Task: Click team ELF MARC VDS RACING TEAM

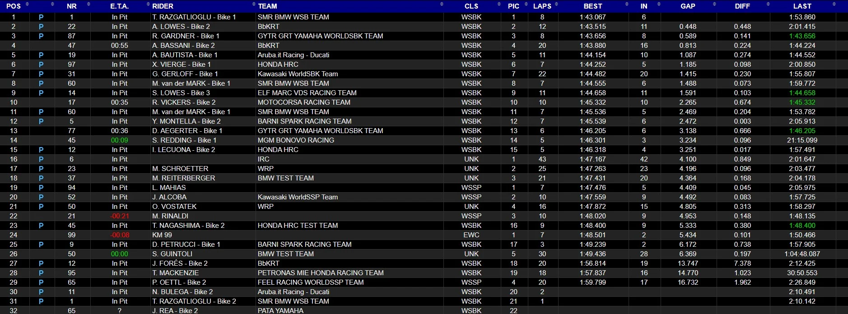Action: click(307, 93)
